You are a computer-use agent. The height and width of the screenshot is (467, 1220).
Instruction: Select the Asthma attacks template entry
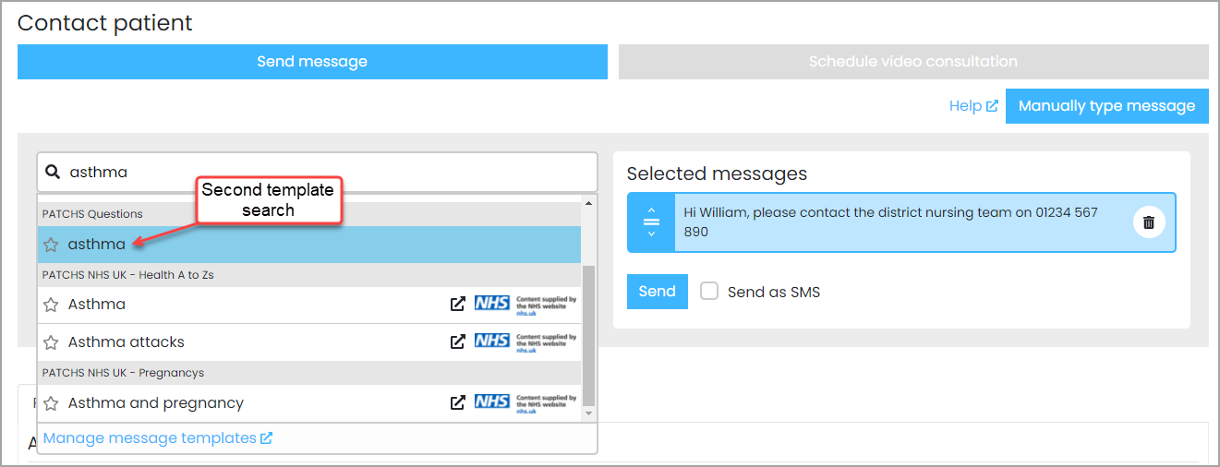(127, 342)
